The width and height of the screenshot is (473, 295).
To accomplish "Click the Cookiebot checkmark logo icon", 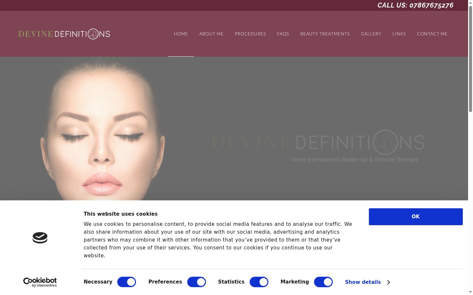I will pyautogui.click(x=40, y=238).
